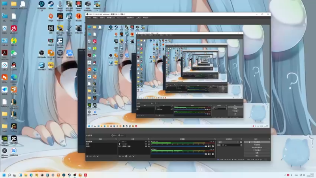Open the 停靠窗口 (Docks) menu in OBS
Viewport: 316px width, 178px height.
pos(111,18)
